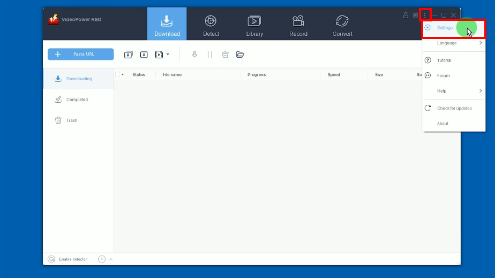
Task: Open the Download tab
Action: [x=167, y=24]
